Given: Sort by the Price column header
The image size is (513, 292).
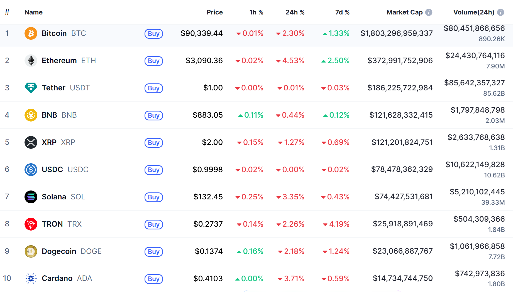Looking at the screenshot, I should click(215, 12).
